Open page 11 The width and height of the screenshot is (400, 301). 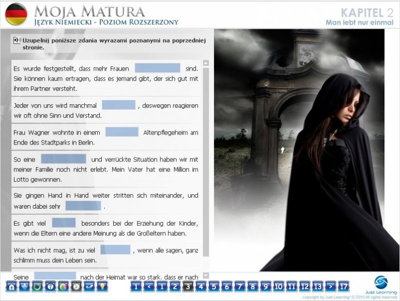[292, 286]
